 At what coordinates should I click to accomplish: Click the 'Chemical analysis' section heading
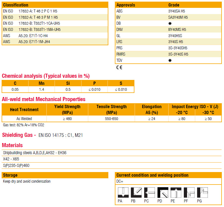coord(46,76)
